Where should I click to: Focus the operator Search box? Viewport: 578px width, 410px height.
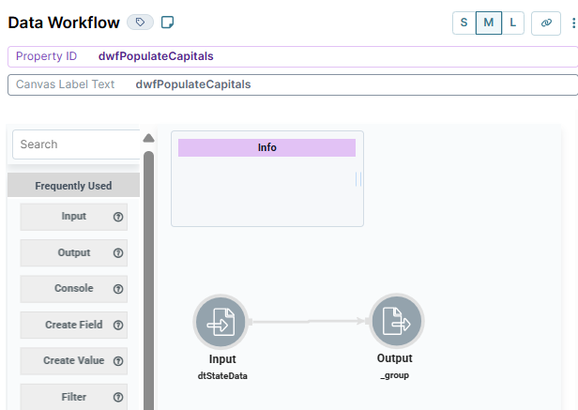(x=76, y=144)
